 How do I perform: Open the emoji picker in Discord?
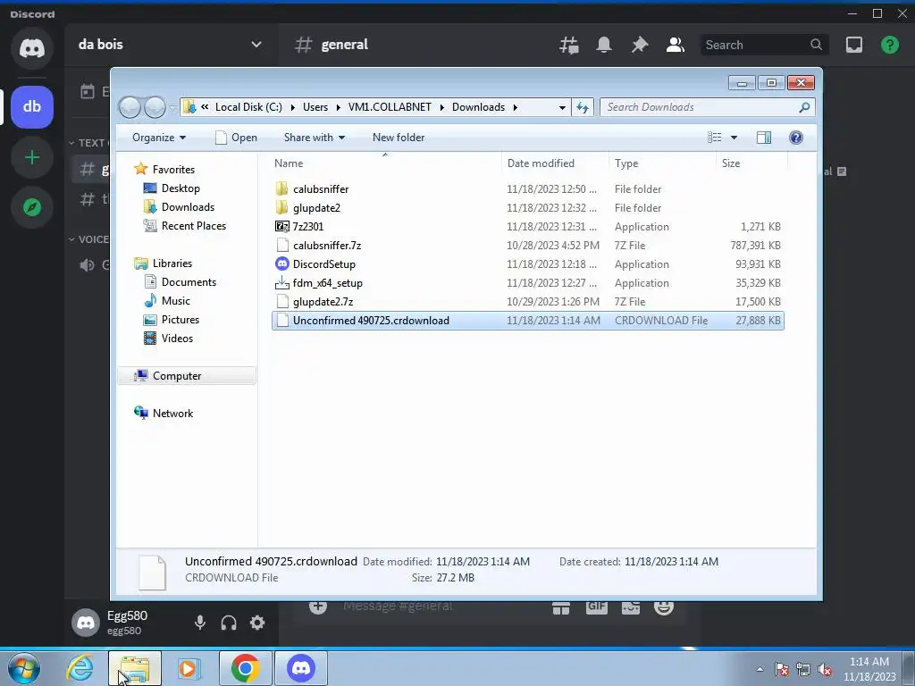(664, 607)
